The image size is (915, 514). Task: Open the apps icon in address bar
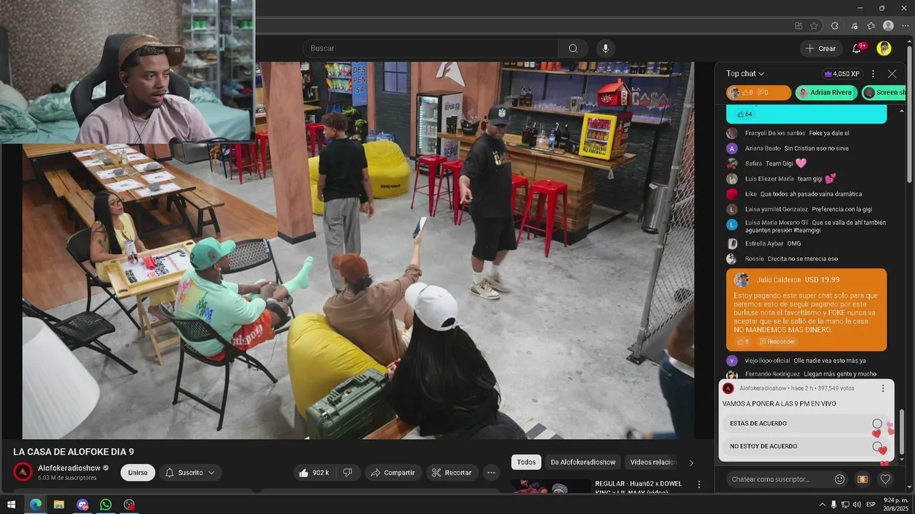click(x=798, y=26)
